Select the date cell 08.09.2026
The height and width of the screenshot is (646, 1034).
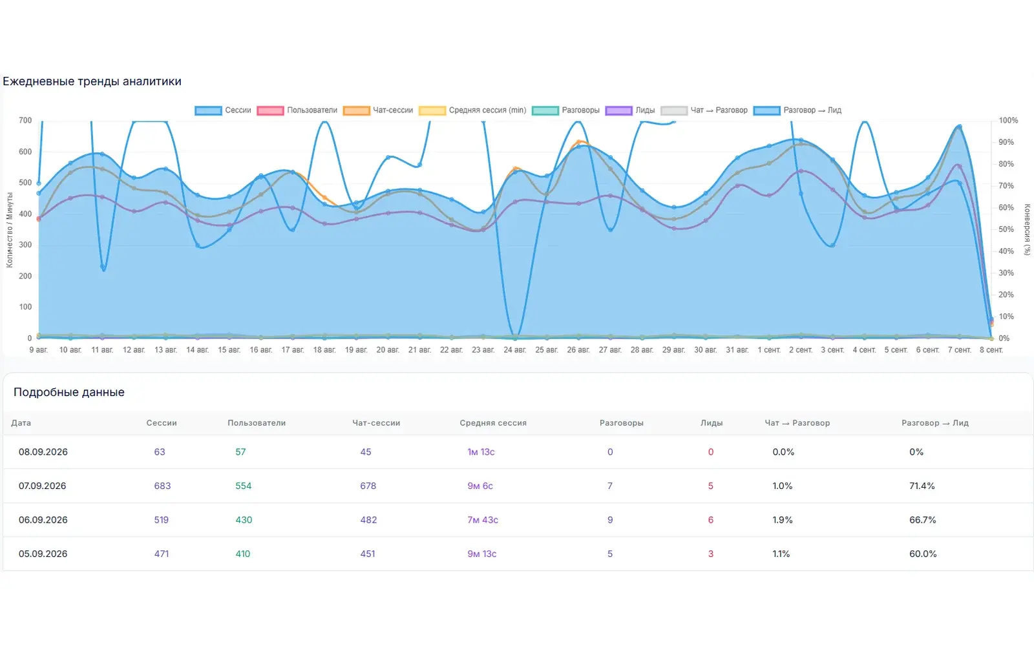43,452
